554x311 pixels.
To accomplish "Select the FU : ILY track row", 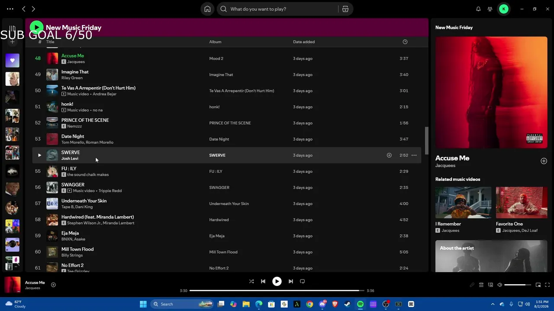I will click(227, 171).
